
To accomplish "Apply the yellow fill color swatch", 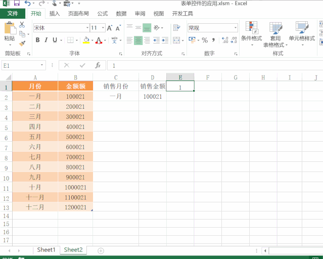I will pos(85,40).
